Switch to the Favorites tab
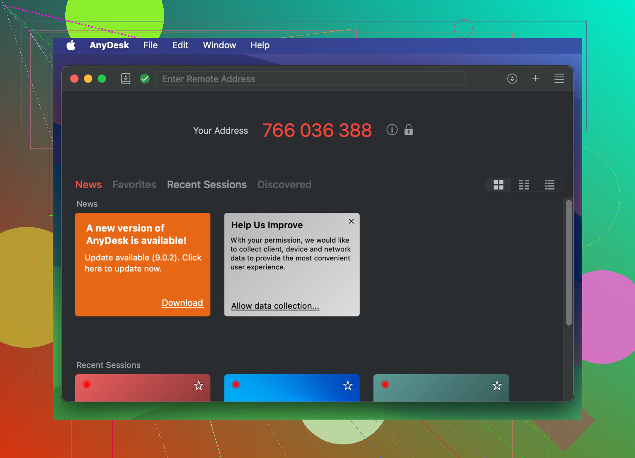Viewport: 635px width, 458px height. point(134,184)
